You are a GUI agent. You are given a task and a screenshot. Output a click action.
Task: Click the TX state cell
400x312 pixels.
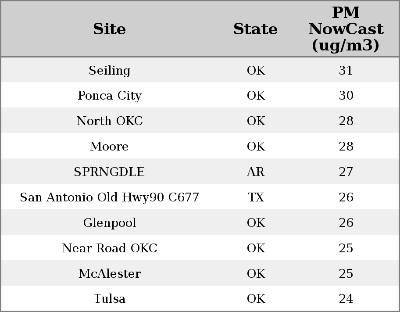256,197
